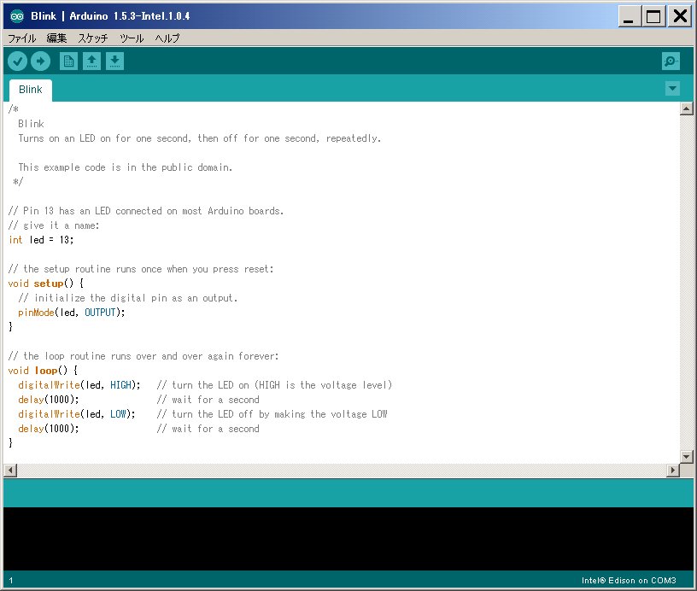This screenshot has width=697, height=591.
Task: Click the first 'delay(1000);' after HIGH
Action: 49,400
